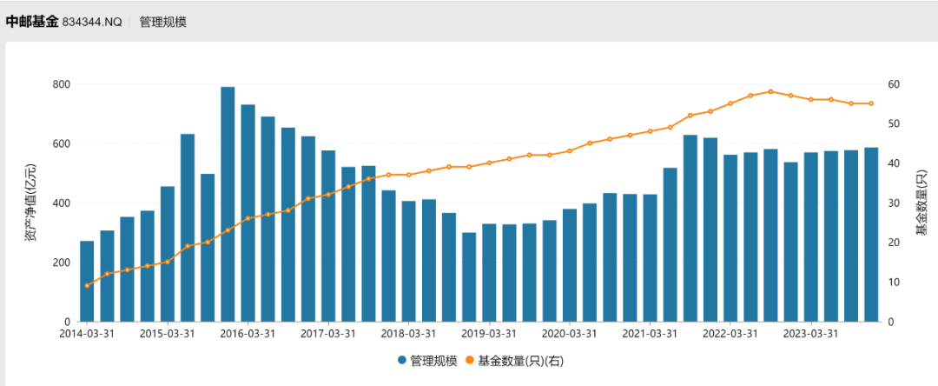The height and width of the screenshot is (386, 938).
Task: Click the last orange point of the line
Action: pyautogui.click(x=871, y=103)
